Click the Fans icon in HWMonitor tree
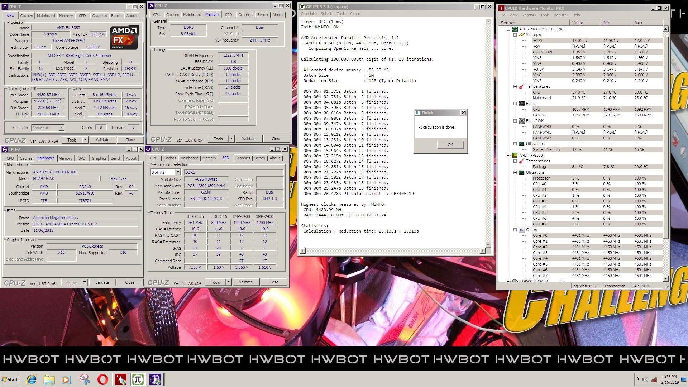 [522, 104]
